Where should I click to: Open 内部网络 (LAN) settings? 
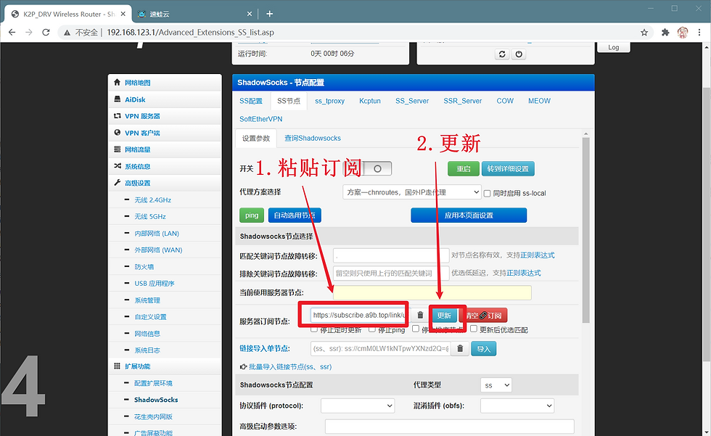tap(157, 234)
